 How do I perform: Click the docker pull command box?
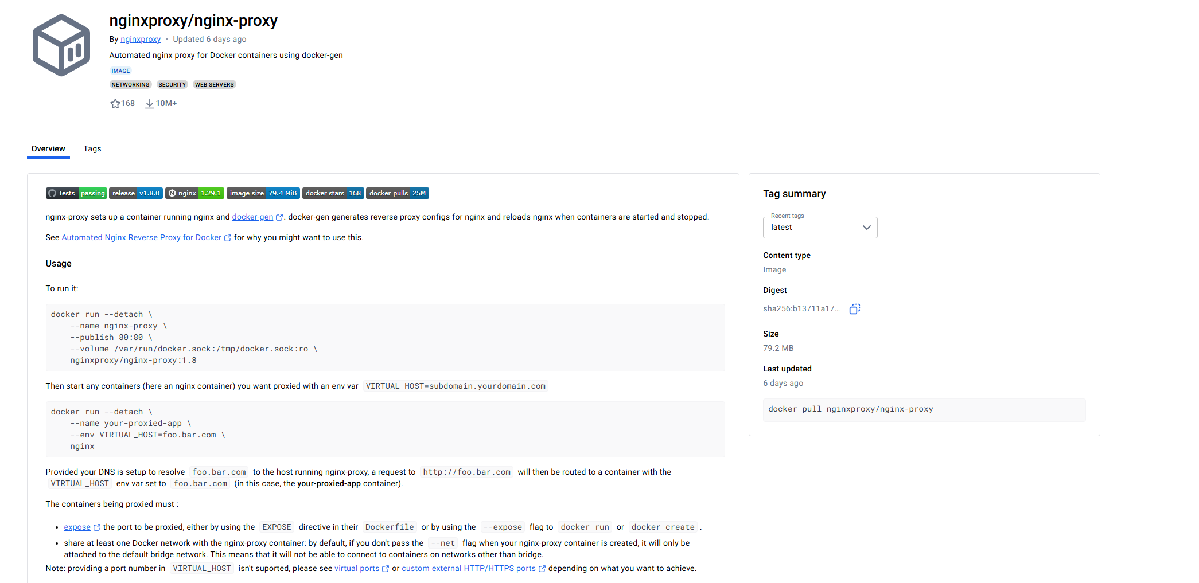(x=924, y=409)
